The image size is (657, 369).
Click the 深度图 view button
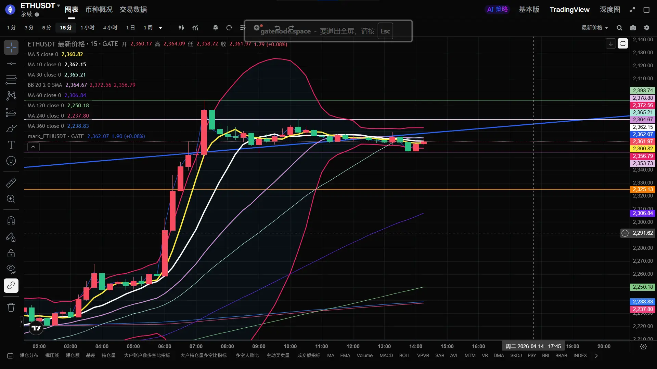(x=610, y=10)
